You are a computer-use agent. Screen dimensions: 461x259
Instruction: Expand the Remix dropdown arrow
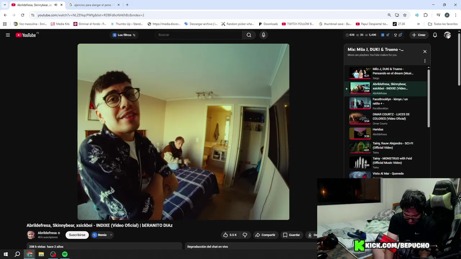[111, 235]
